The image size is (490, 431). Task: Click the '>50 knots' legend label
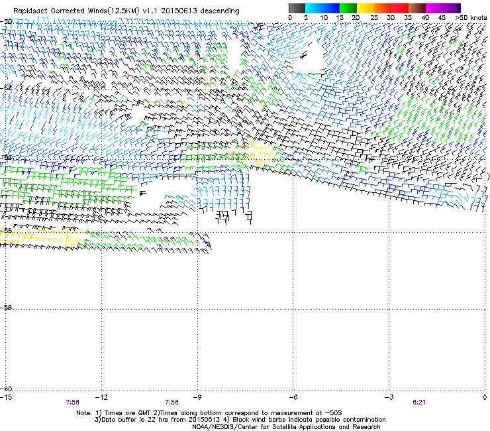tap(471, 18)
